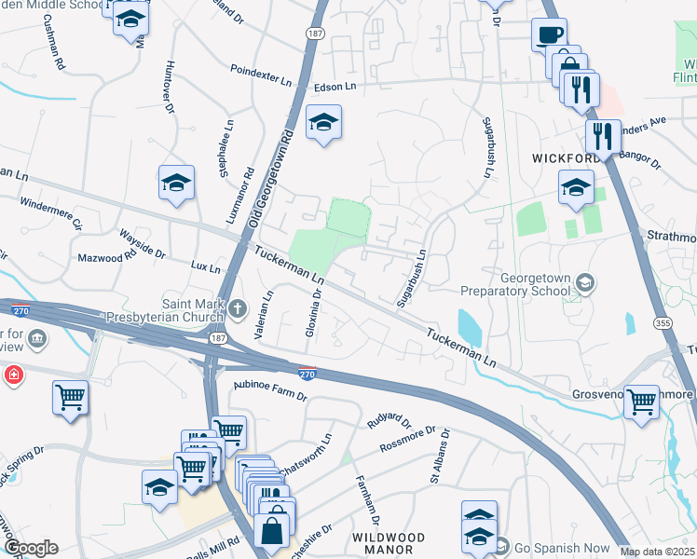Open Saint Mark Presbyterian Church pin
697x559 pixels.
coord(238,309)
